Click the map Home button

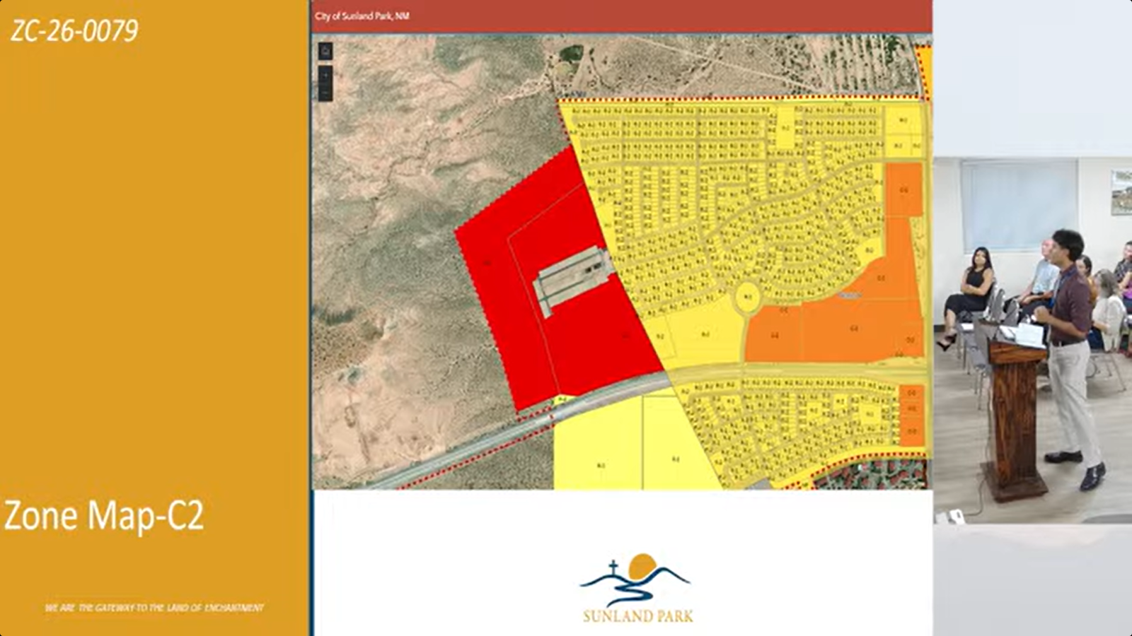pyautogui.click(x=325, y=51)
